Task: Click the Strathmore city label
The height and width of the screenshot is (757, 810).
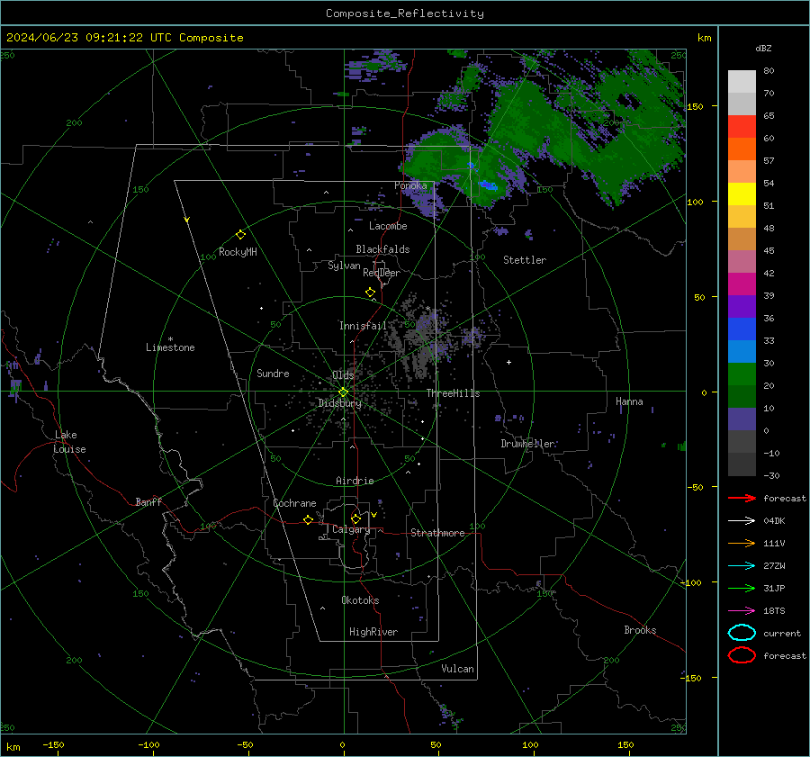Action: point(437,533)
